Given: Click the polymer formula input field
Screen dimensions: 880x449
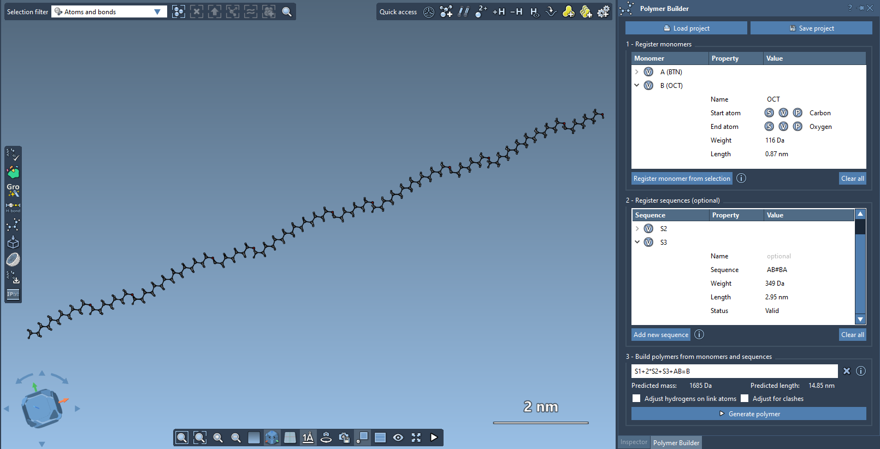Looking at the screenshot, I should 734,371.
